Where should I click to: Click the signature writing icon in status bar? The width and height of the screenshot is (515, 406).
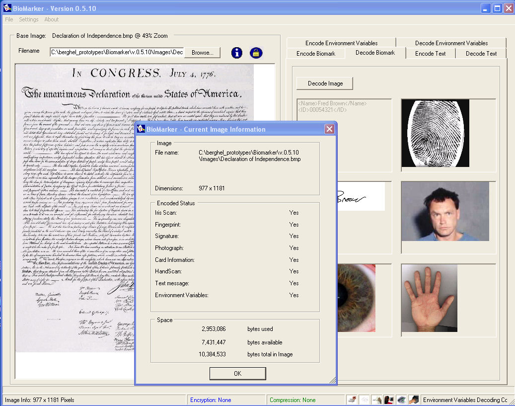click(377, 400)
